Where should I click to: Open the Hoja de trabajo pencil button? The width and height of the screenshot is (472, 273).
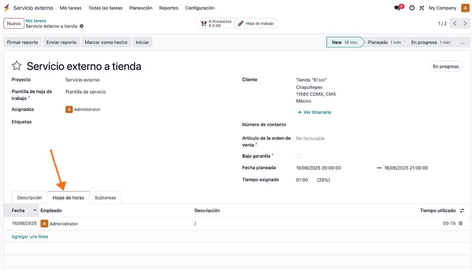pyautogui.click(x=256, y=23)
